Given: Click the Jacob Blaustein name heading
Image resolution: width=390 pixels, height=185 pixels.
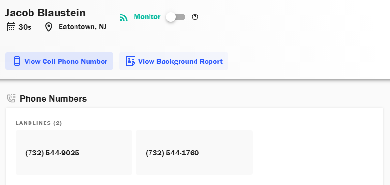Looking at the screenshot, I should tap(45, 13).
